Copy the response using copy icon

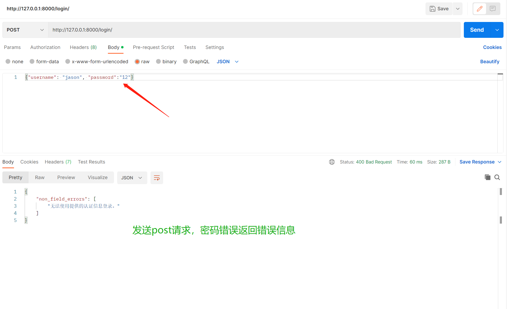(x=487, y=177)
